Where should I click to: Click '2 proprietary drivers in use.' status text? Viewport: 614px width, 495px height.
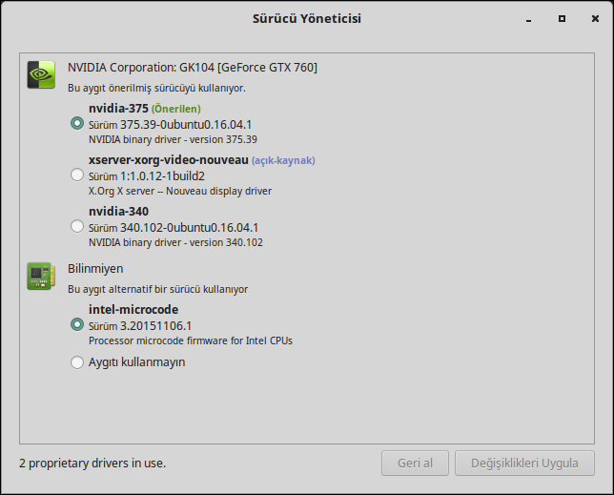[x=92, y=464]
